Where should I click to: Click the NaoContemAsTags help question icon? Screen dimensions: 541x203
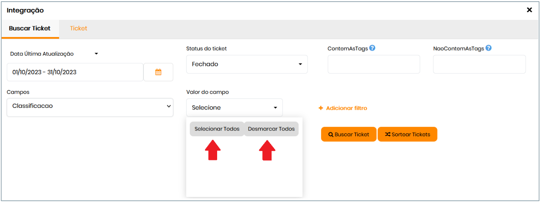(x=488, y=48)
